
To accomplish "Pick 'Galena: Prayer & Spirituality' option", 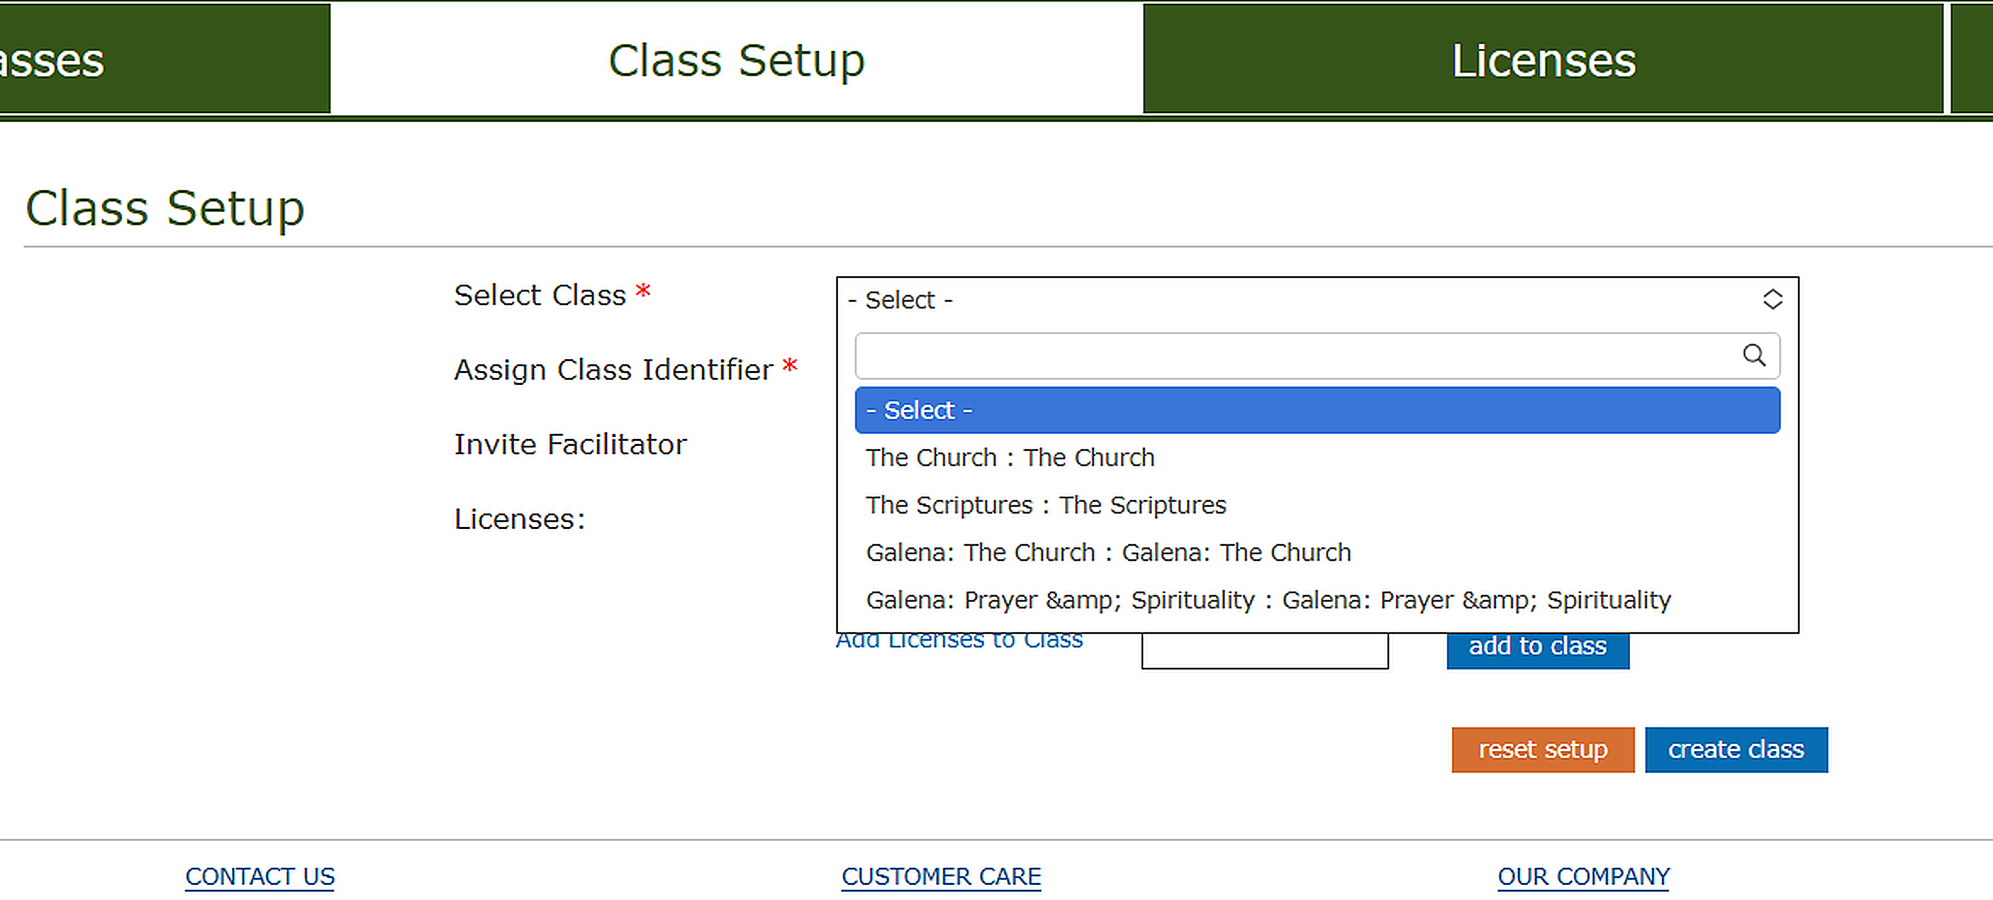I will coord(1268,600).
